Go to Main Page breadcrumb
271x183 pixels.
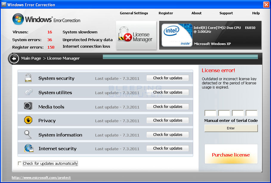31,58
